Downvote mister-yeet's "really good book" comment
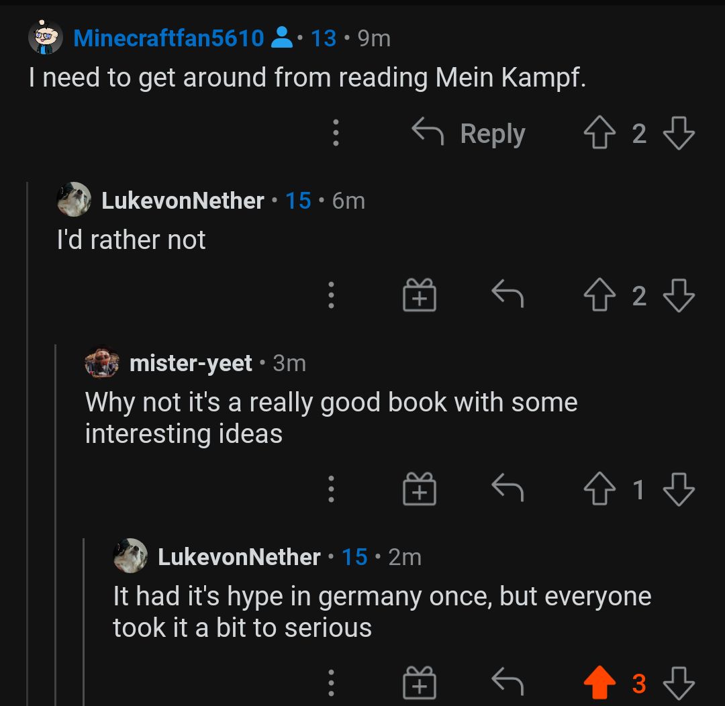This screenshot has height=706, width=725. [x=679, y=489]
